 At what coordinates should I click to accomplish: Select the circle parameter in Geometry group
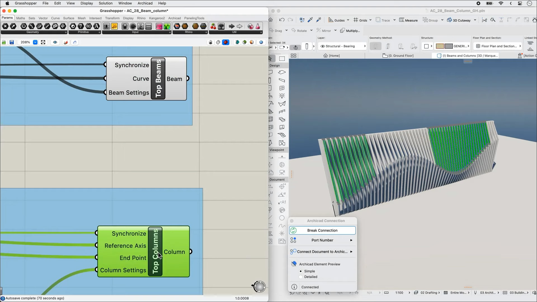click(x=24, y=26)
